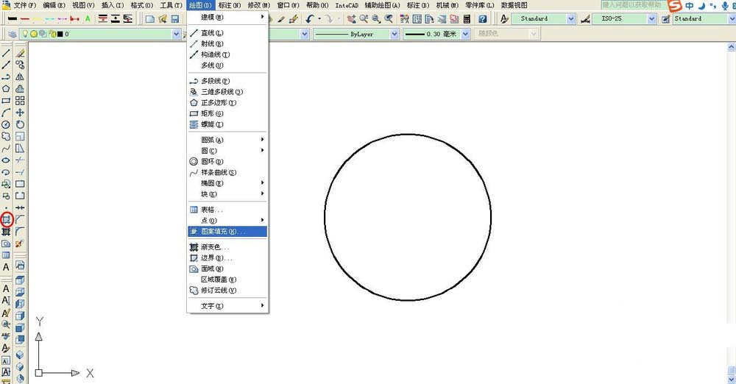The height and width of the screenshot is (384, 736).
Task: Toggle Sogou punctuation mode icon
Action: (713, 6)
